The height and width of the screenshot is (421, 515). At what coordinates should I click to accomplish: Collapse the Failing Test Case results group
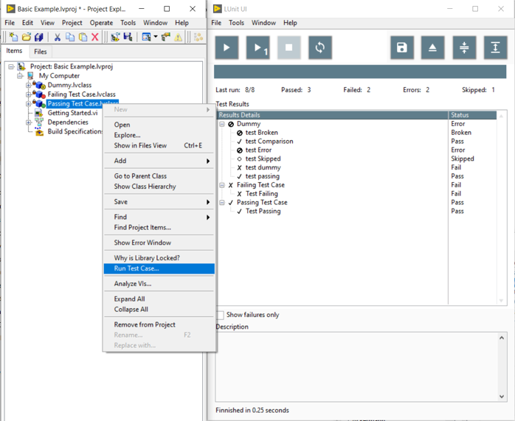click(221, 185)
